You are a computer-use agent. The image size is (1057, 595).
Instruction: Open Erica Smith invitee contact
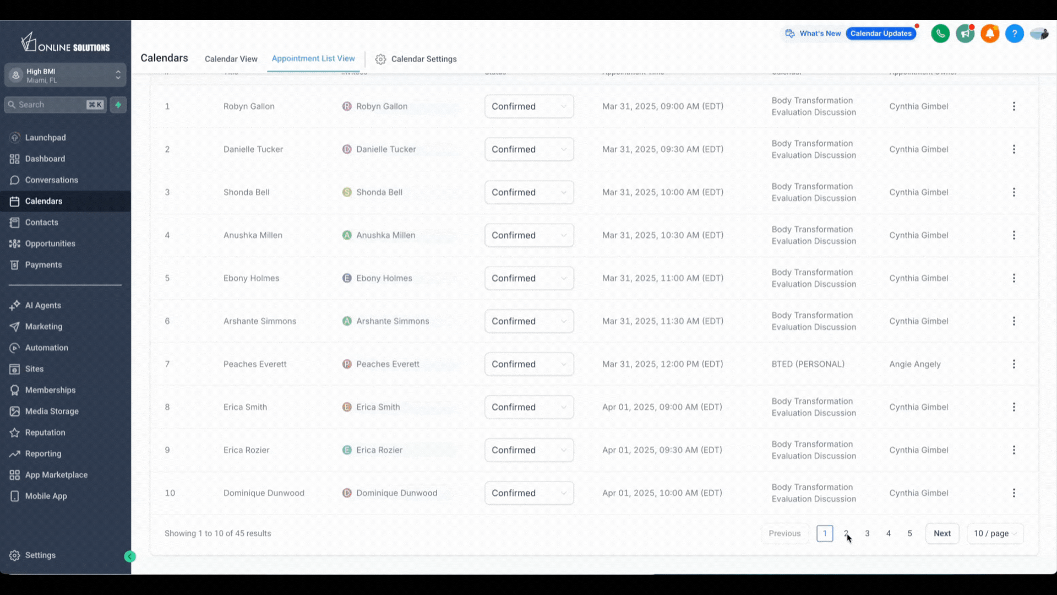point(378,407)
